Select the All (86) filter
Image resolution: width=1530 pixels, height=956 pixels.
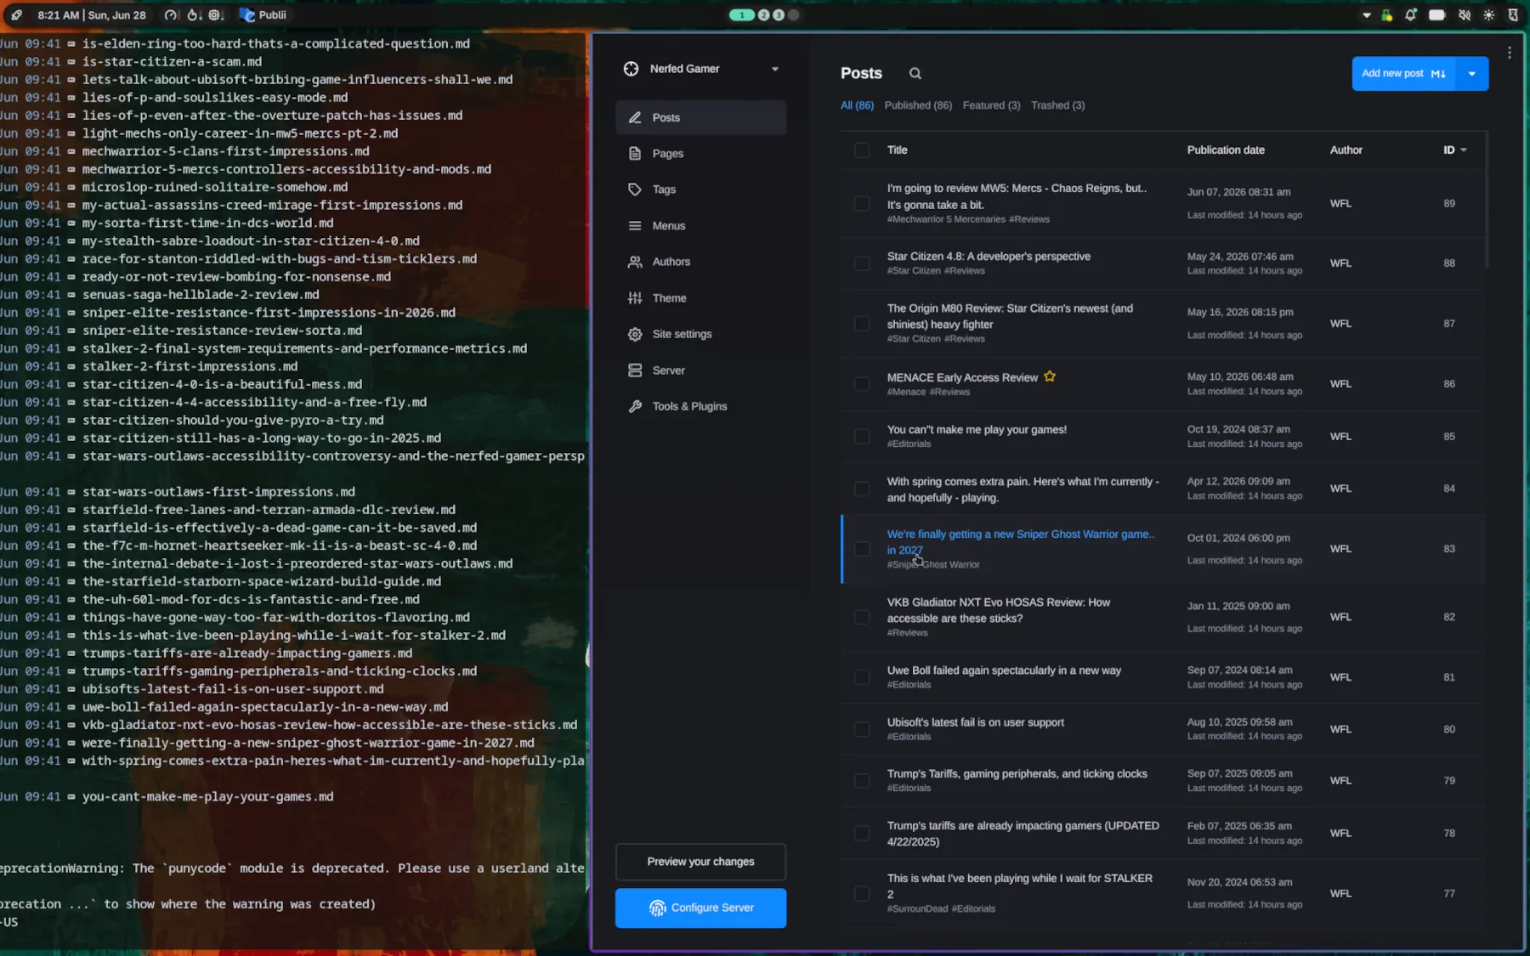[x=857, y=105]
